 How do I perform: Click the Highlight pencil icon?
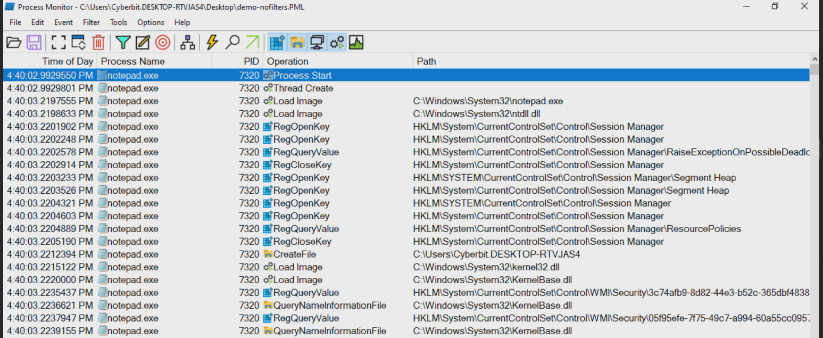click(143, 43)
